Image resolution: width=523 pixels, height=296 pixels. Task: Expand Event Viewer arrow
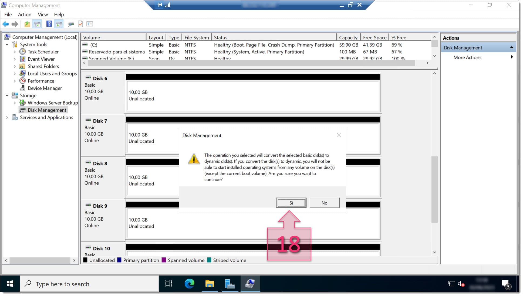point(15,59)
